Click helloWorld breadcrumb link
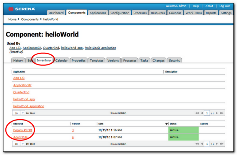This screenshot has width=237, height=155. click(51, 19)
